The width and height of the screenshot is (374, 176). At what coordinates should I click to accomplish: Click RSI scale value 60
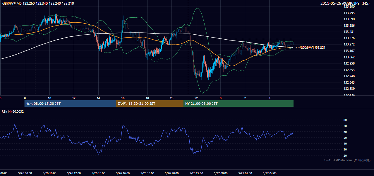tap(345, 132)
